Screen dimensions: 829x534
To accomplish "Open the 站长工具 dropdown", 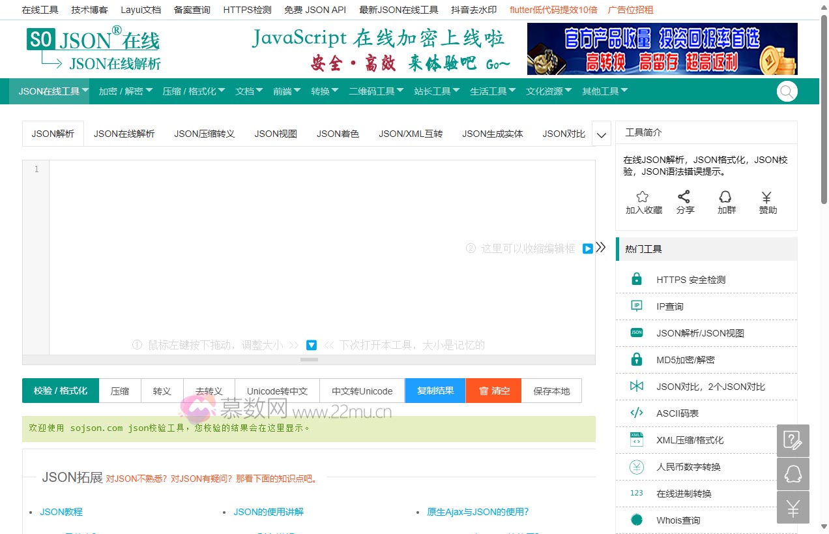I will point(435,91).
